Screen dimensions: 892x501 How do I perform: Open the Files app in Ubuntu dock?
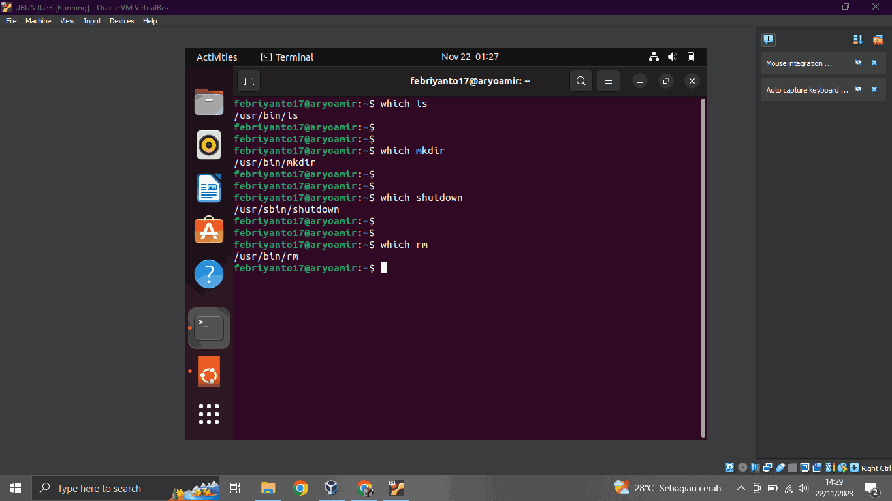(209, 102)
